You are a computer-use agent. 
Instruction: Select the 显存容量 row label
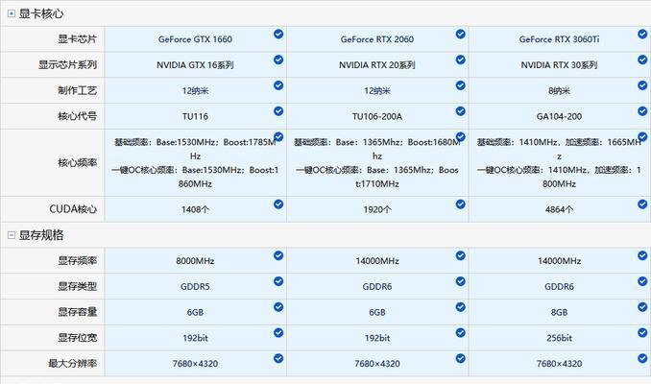click(x=77, y=313)
